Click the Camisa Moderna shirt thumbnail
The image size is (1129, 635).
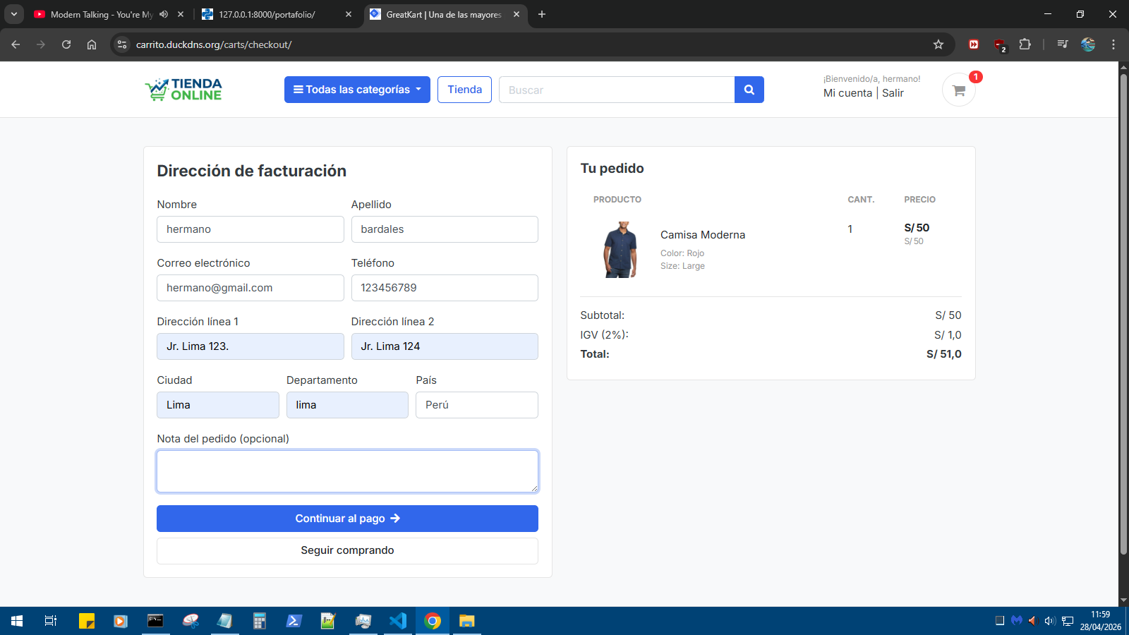(x=621, y=250)
